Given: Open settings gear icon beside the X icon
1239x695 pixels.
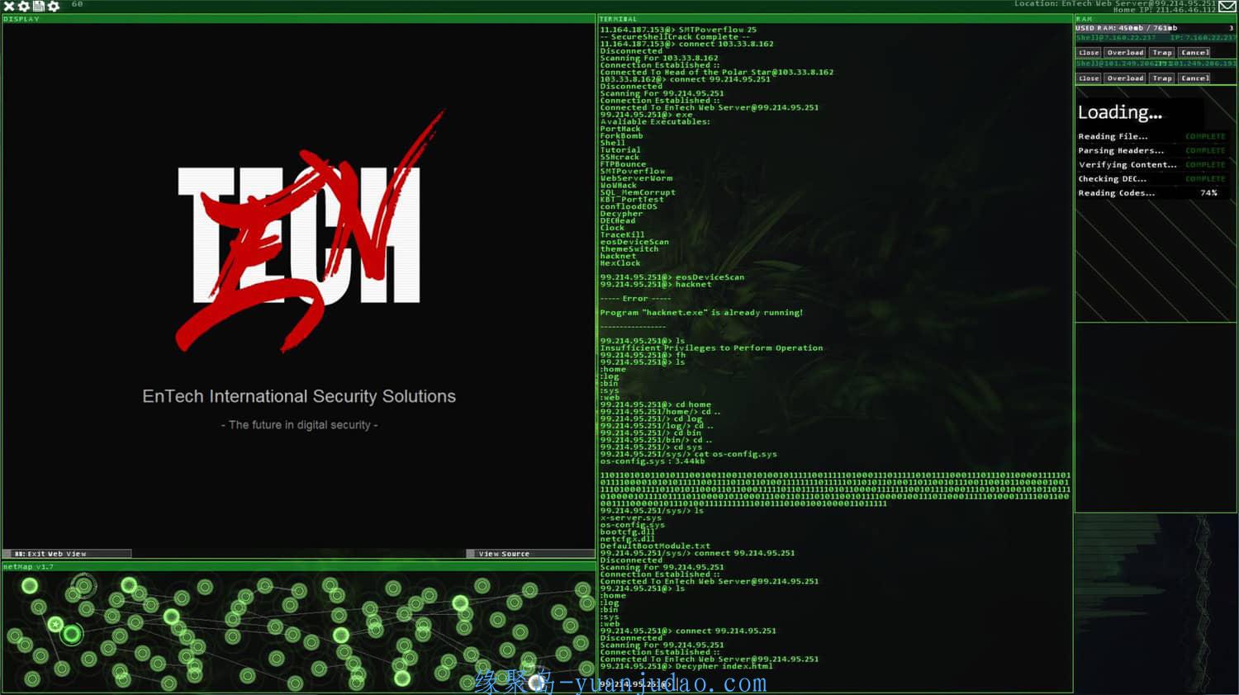Looking at the screenshot, I should click(x=24, y=6).
